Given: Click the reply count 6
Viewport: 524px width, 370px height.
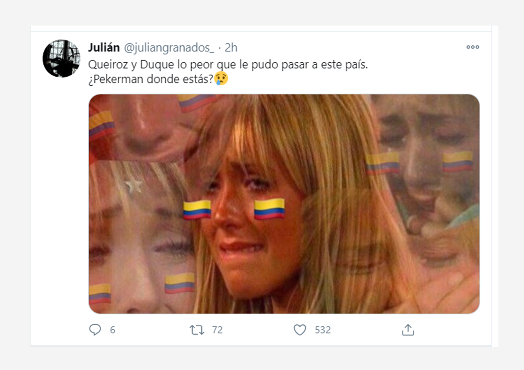Looking at the screenshot, I should [x=112, y=330].
